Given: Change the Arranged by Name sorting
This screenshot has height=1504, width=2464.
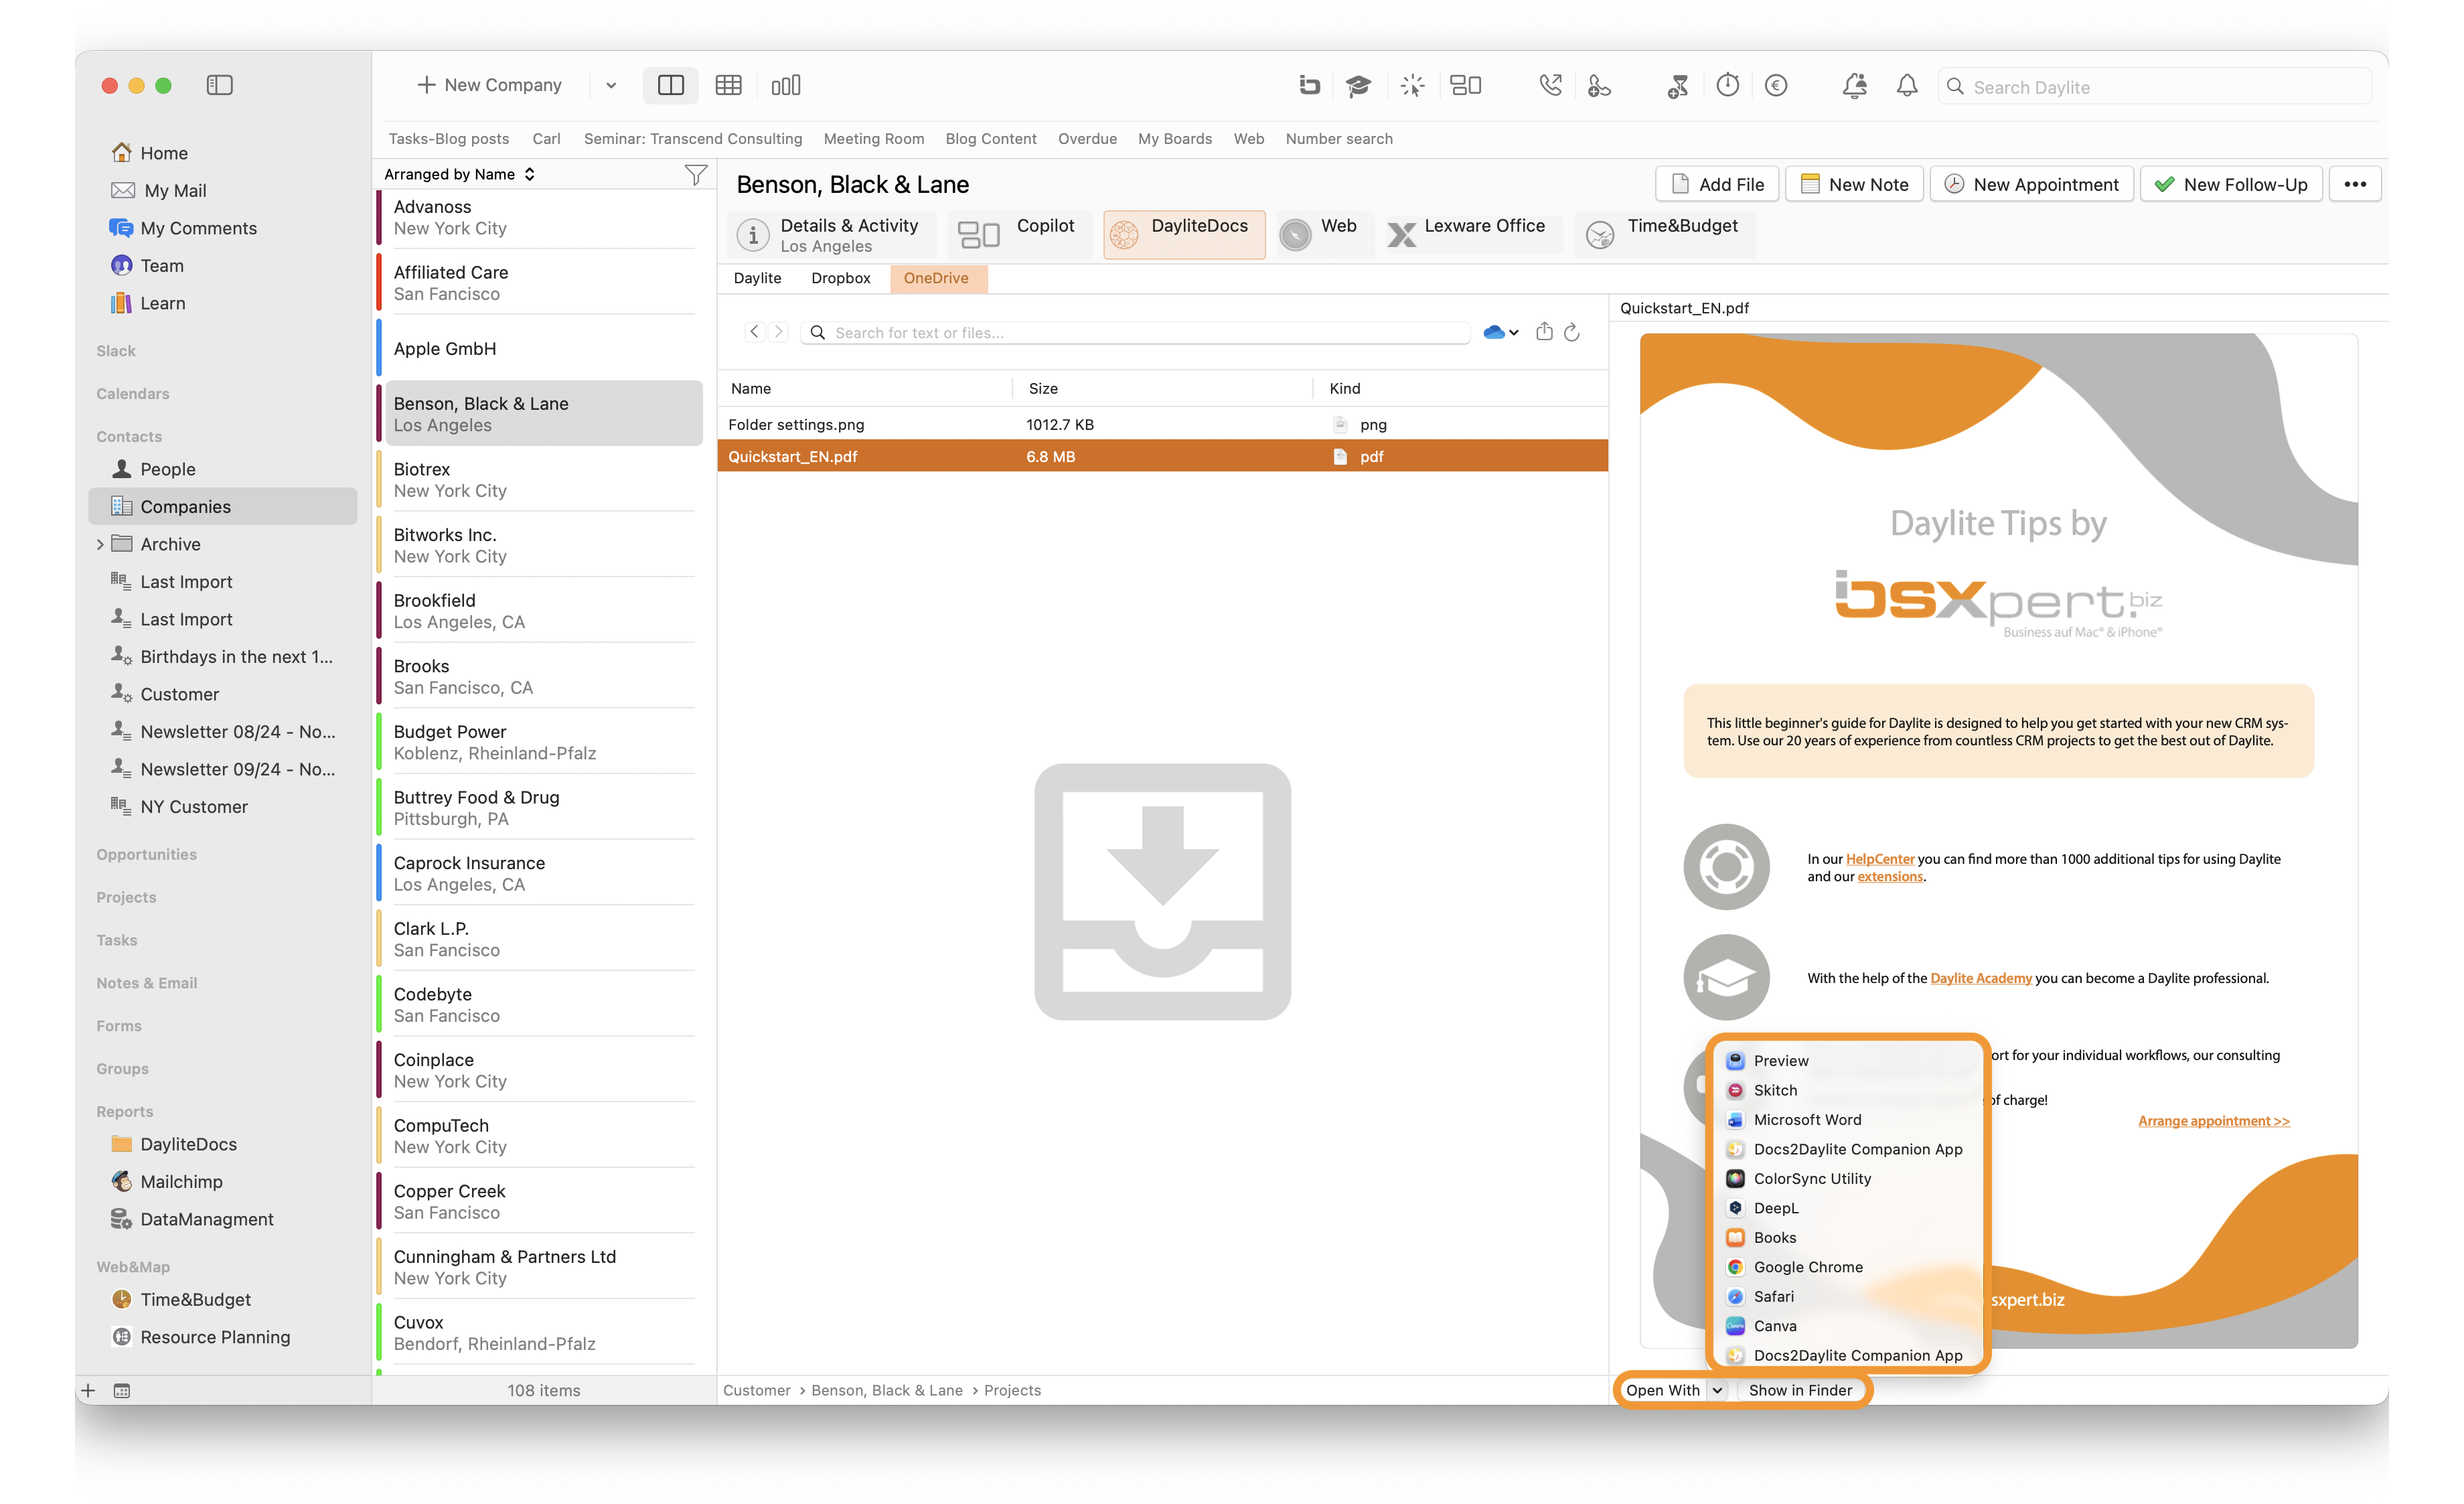Looking at the screenshot, I should pos(459,174).
